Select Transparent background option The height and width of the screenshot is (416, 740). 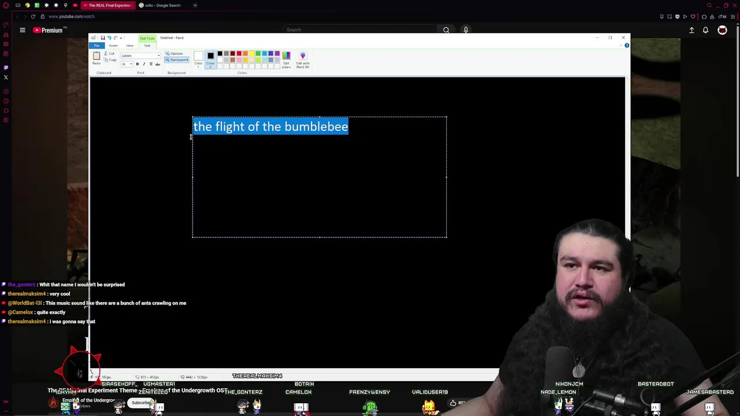click(x=176, y=60)
